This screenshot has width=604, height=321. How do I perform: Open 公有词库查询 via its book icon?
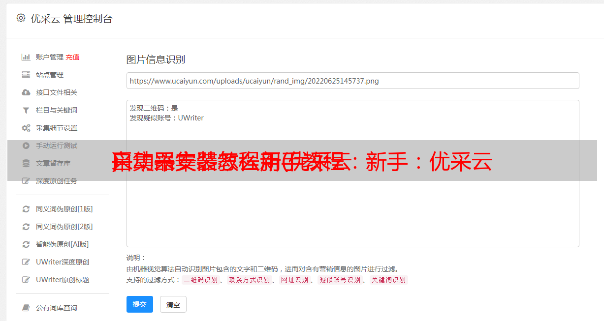coord(26,308)
